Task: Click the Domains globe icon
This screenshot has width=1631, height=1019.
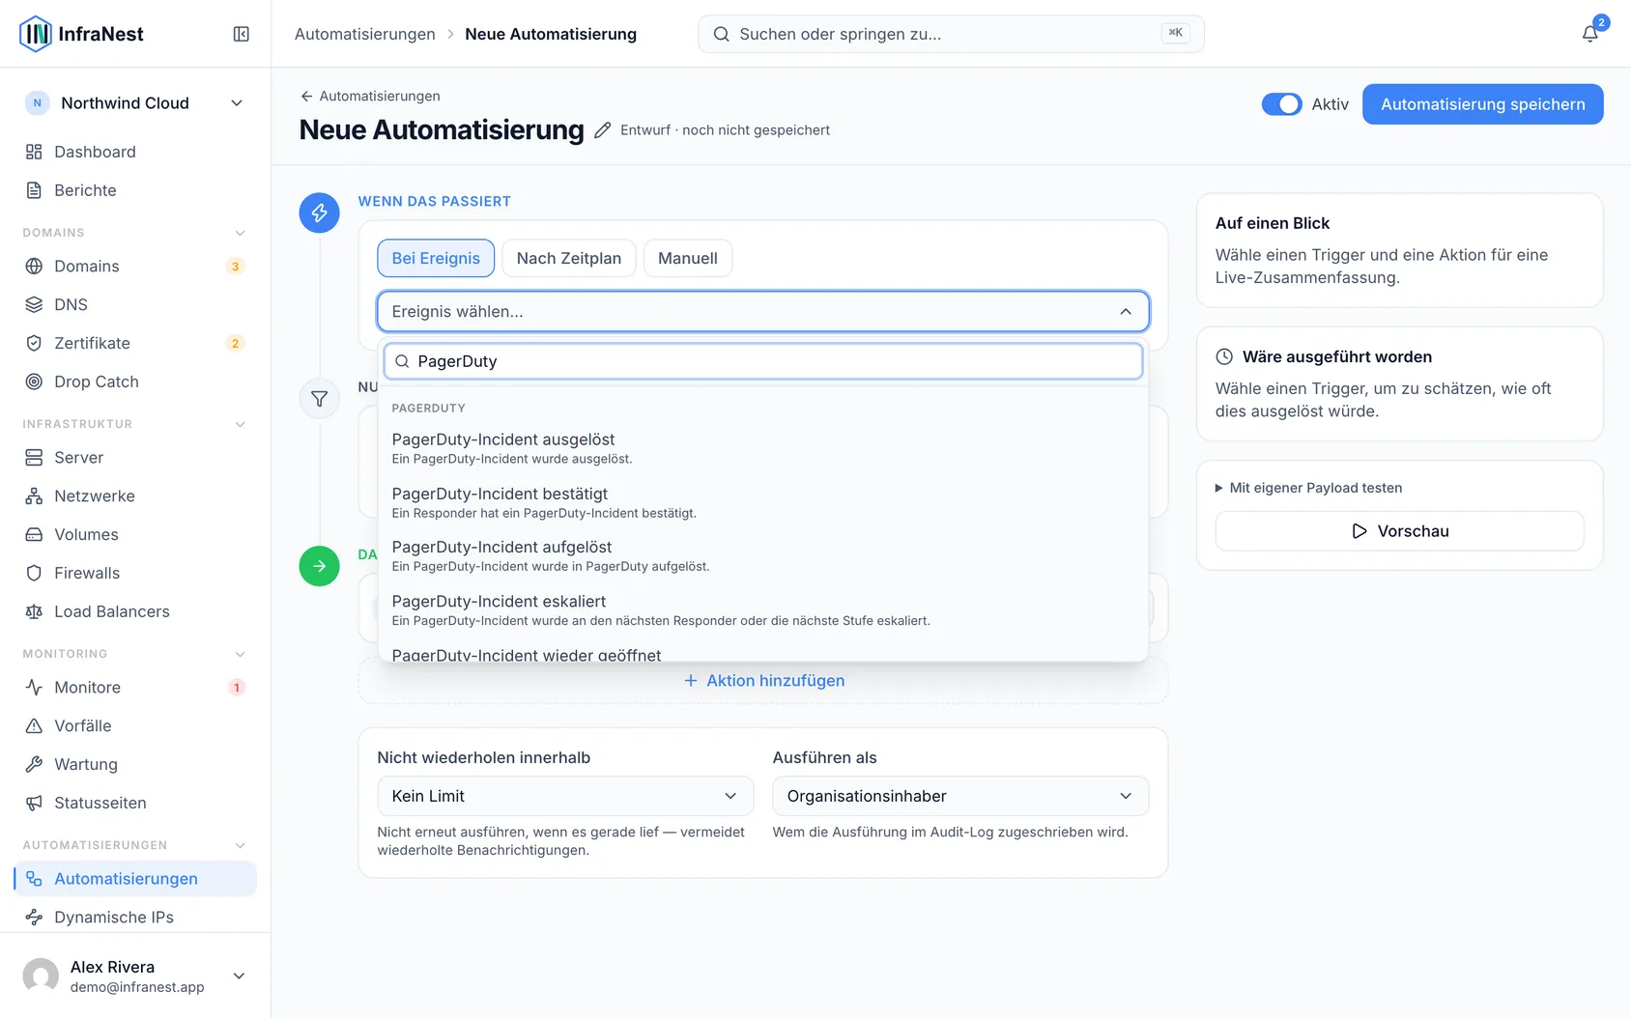Action: click(x=34, y=266)
